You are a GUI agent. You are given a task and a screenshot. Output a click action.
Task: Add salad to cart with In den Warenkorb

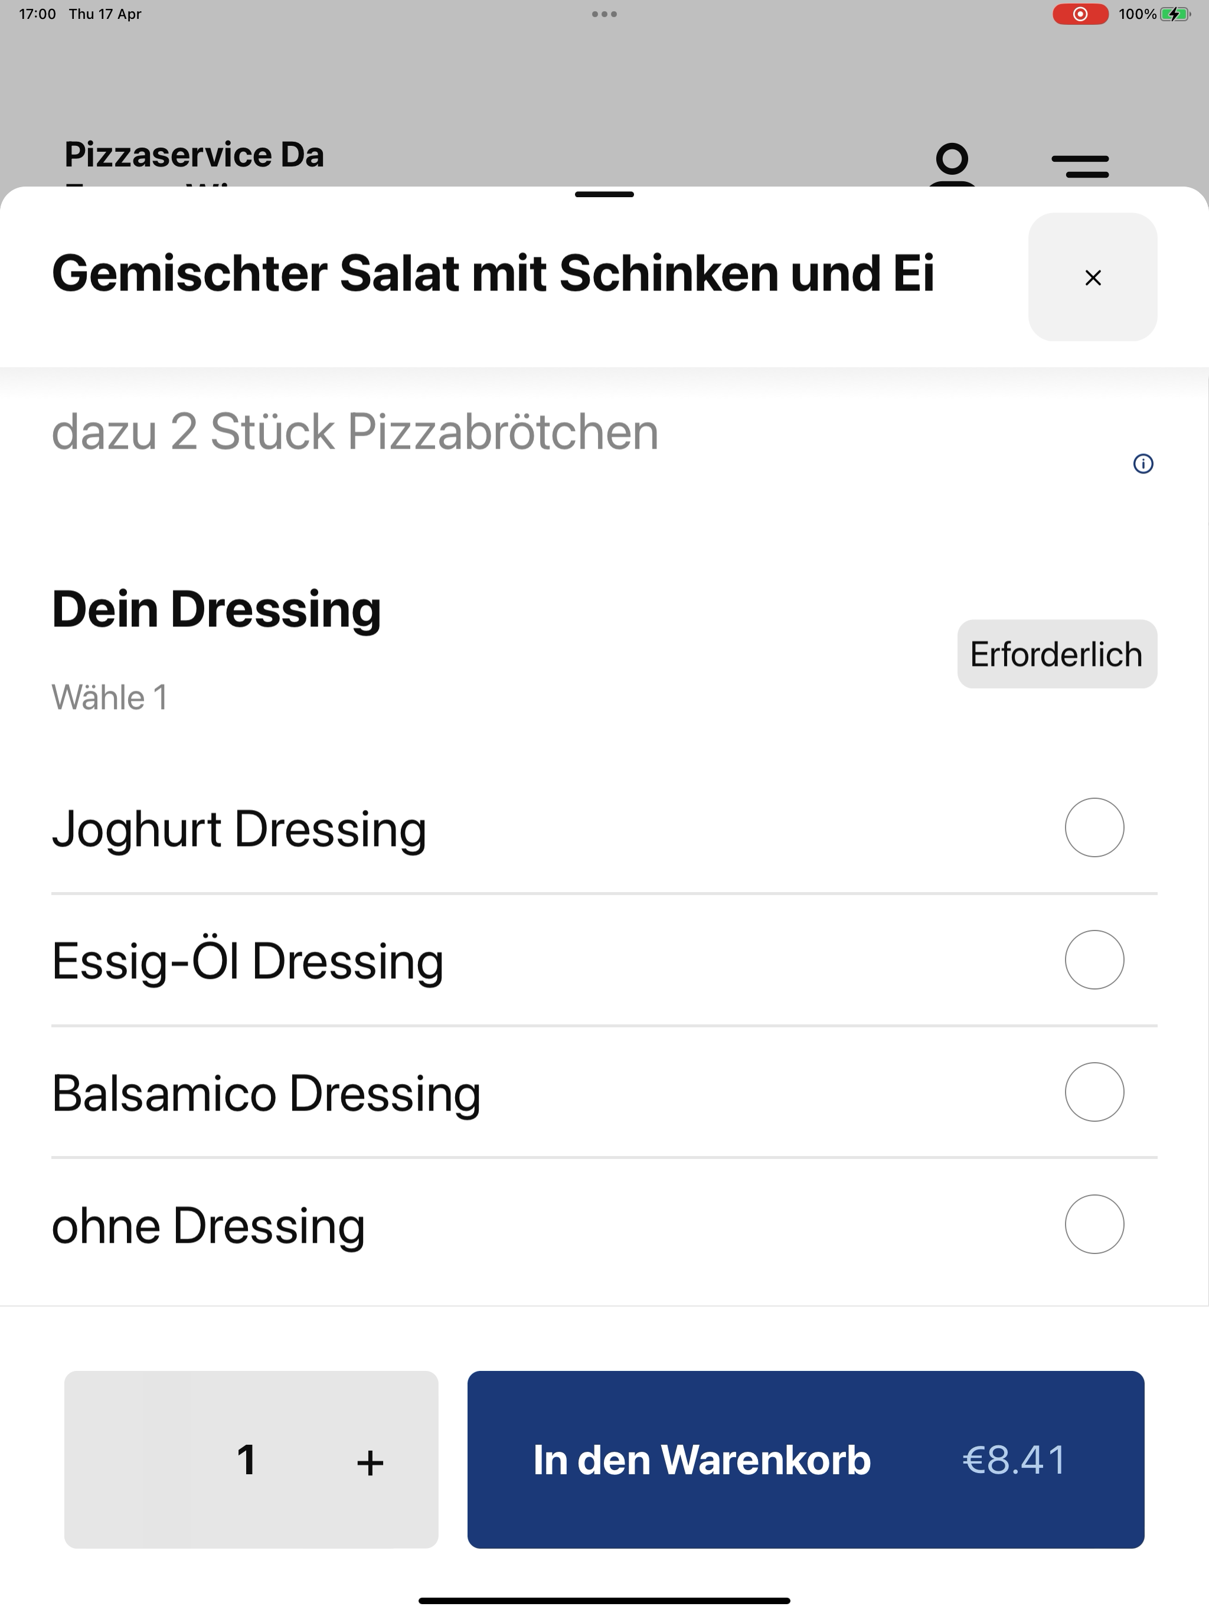pos(805,1460)
